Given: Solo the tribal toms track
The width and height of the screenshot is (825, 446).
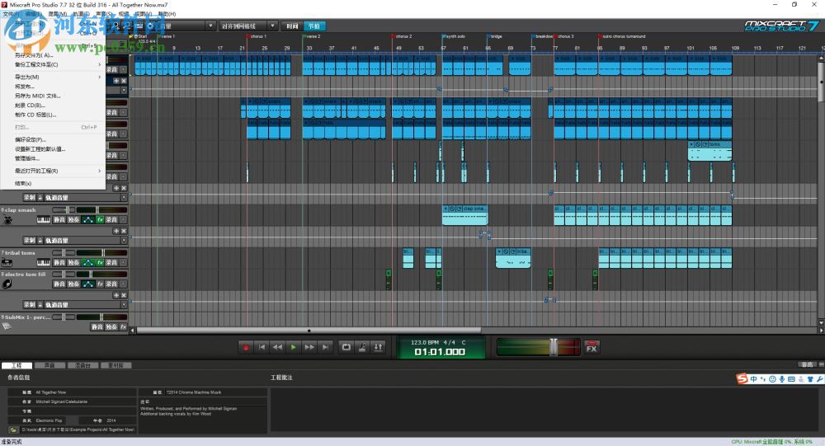Looking at the screenshot, I should coord(73,262).
